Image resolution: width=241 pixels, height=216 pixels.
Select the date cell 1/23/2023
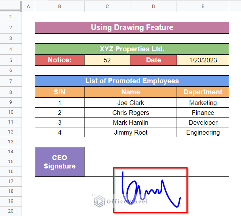point(203,60)
